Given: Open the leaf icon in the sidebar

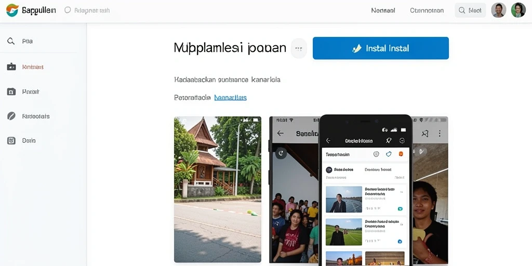Looking at the screenshot, I should 11,116.
